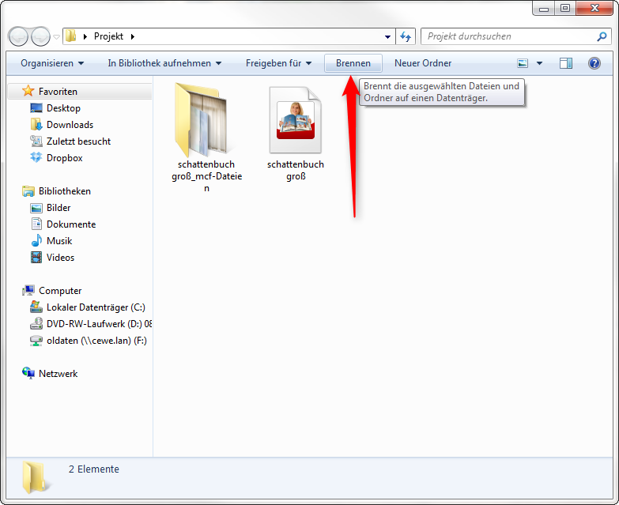Image resolution: width=619 pixels, height=505 pixels.
Task: Click the DVD-RW drive icon
Action: pyautogui.click(x=36, y=324)
